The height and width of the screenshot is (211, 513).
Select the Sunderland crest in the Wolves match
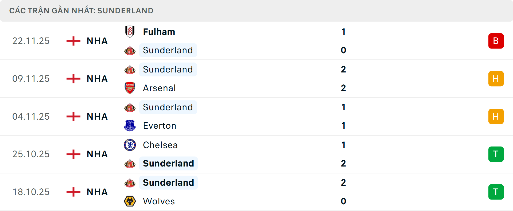pyautogui.click(x=130, y=182)
